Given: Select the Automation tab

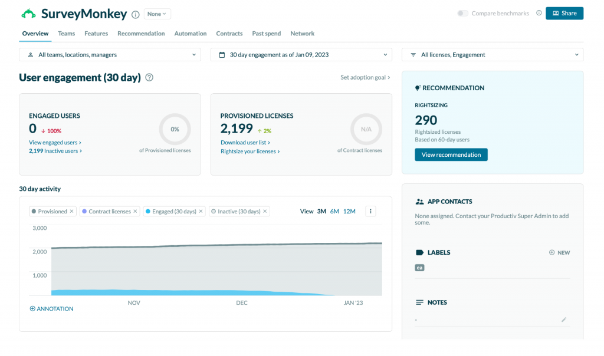Looking at the screenshot, I should (x=191, y=34).
